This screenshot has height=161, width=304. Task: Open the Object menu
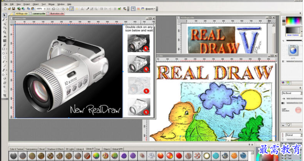point(35,4)
